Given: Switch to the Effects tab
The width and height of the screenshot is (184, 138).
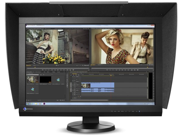Looking at the screenshot, I should coord(48,72).
